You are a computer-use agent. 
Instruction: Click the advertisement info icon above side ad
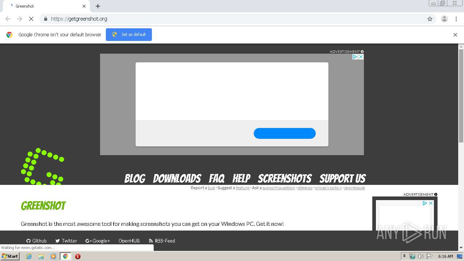click(436, 195)
